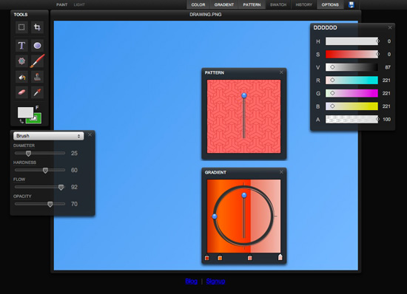Close the Pattern panel
The image size is (407, 294).
[281, 72]
